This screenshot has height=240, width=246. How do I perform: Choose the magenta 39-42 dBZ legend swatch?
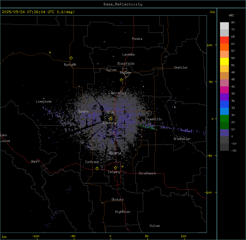224,90
